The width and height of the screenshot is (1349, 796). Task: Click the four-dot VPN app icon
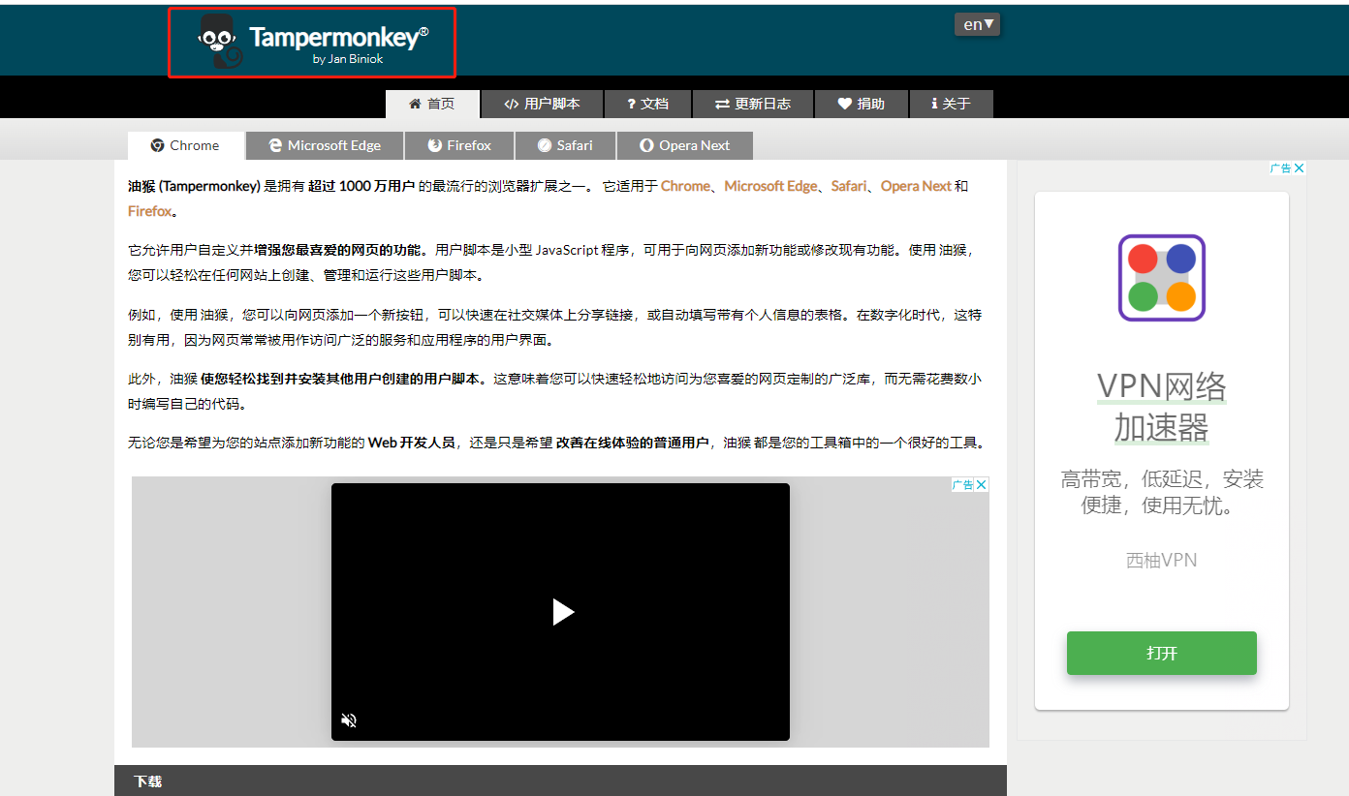[1161, 278]
